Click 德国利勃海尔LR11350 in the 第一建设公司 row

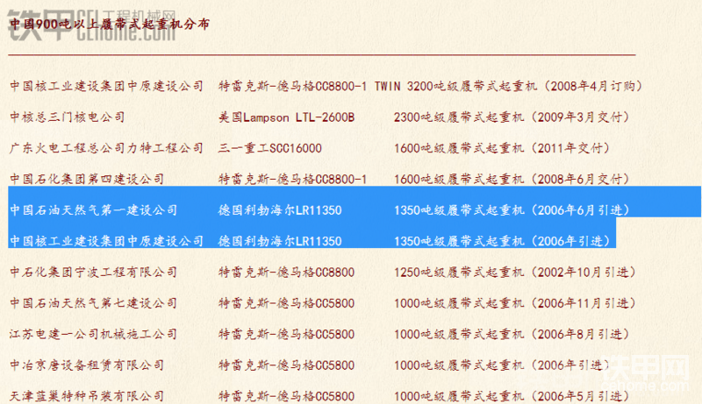click(x=280, y=210)
